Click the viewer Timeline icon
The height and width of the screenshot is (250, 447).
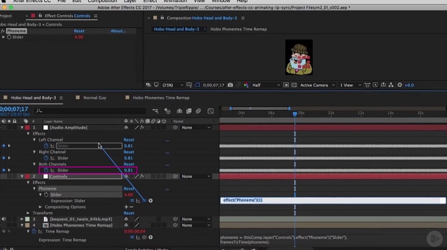coord(384,85)
